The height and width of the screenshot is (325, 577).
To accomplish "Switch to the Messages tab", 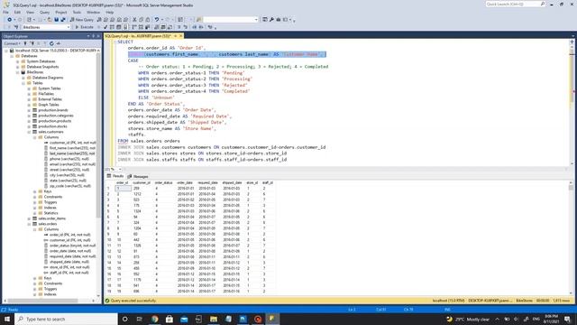I will pyautogui.click(x=138, y=177).
